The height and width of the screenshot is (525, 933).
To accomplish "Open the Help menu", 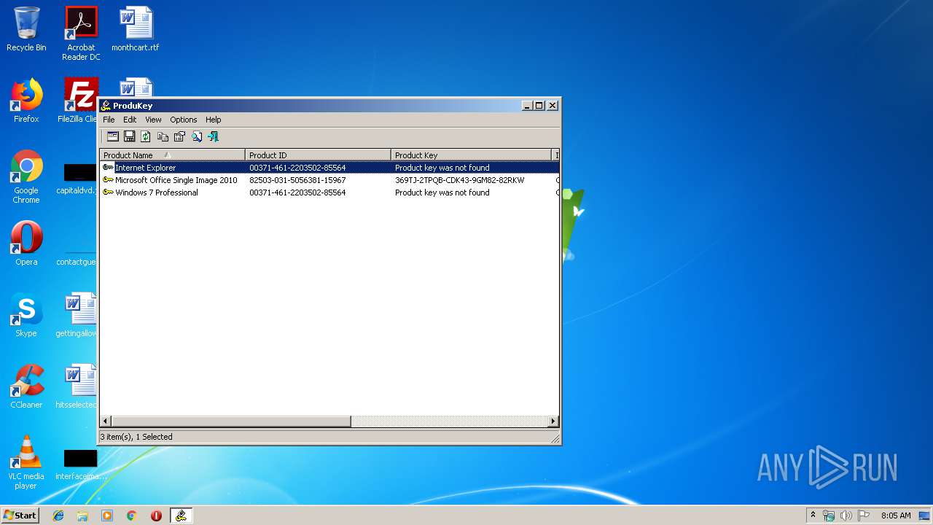I will [213, 120].
